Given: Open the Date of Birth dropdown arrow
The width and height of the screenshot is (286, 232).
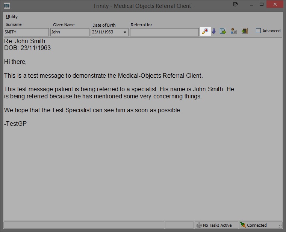Looking at the screenshot, I should [125, 32].
